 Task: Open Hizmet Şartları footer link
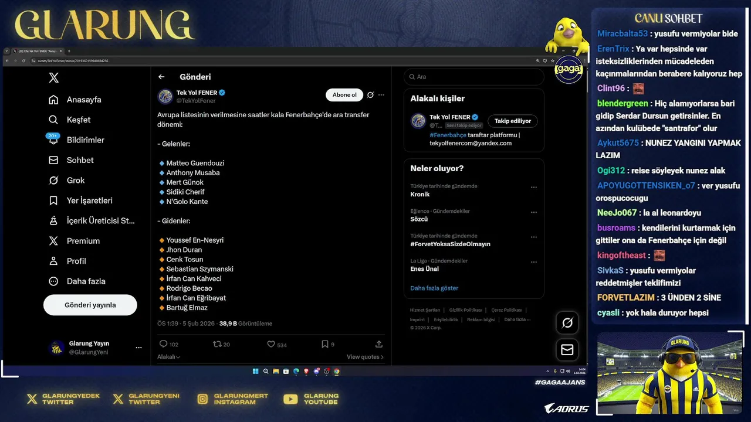click(x=425, y=310)
